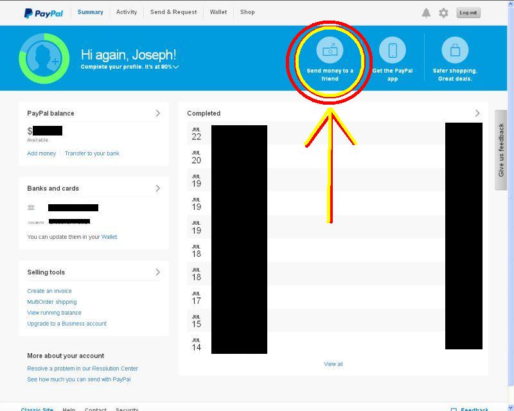Screen dimensions: 514x411
Task: Click the Safer shopping. Great deals. label
Action: [455, 74]
